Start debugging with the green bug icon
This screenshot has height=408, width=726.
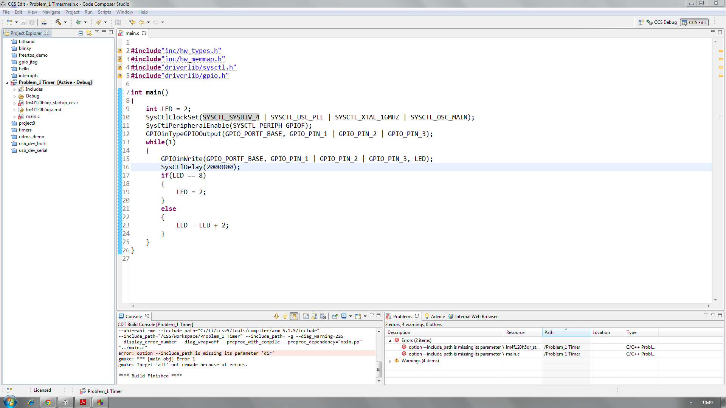point(78,22)
